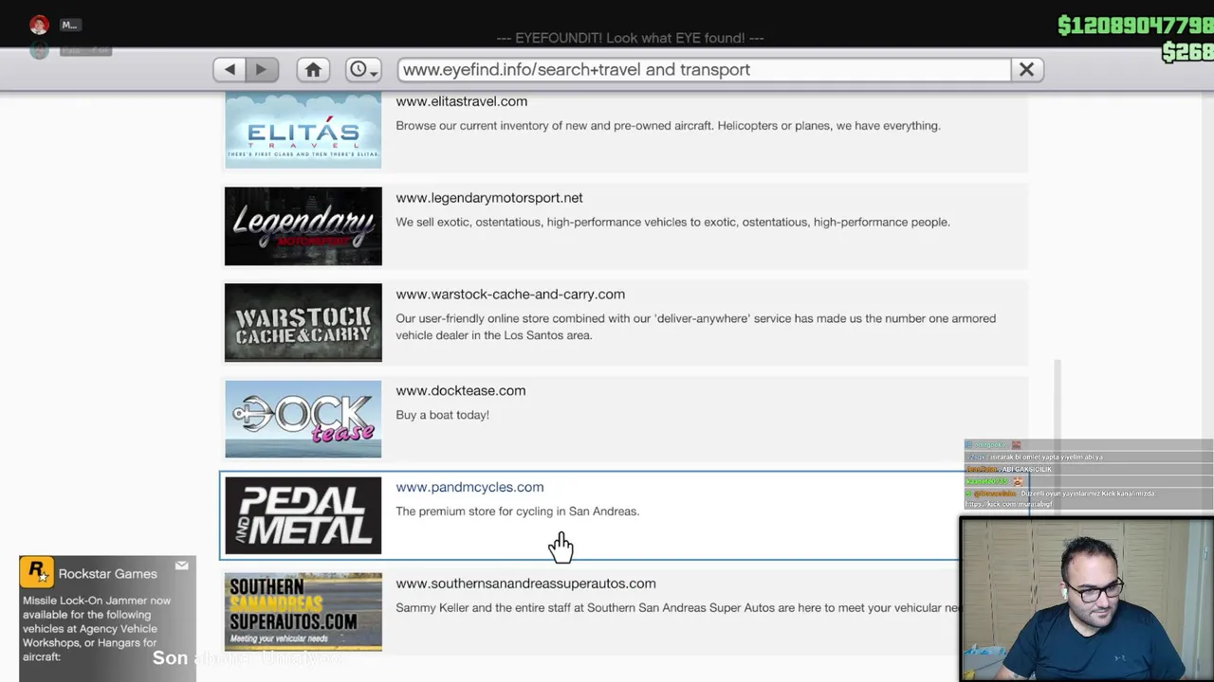Open the www.pandmcycles.com link
1214x682 pixels.
469,487
